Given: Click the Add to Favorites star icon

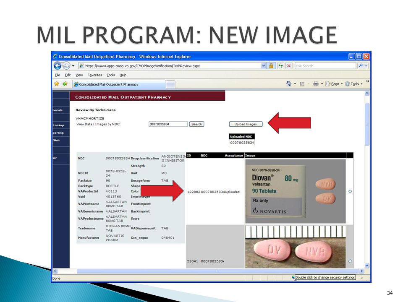Looking at the screenshot, I should (65, 84).
